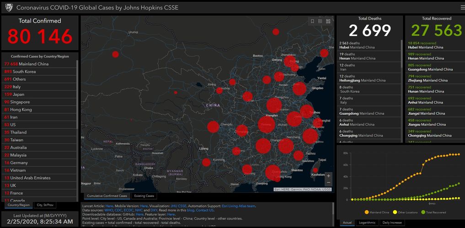The height and width of the screenshot is (228, 465).
Task: Open the Esri Living Atlas team link
Action: pos(238,206)
